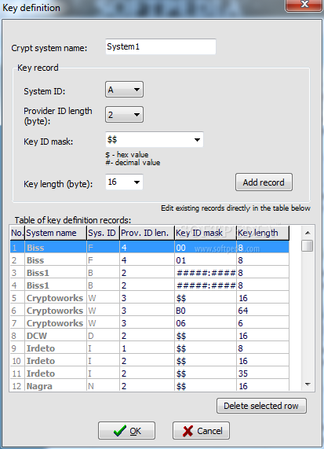Viewport: 324px width, 449px height.
Task: Select row 9 Irdeto system name
Action: click(x=56, y=348)
